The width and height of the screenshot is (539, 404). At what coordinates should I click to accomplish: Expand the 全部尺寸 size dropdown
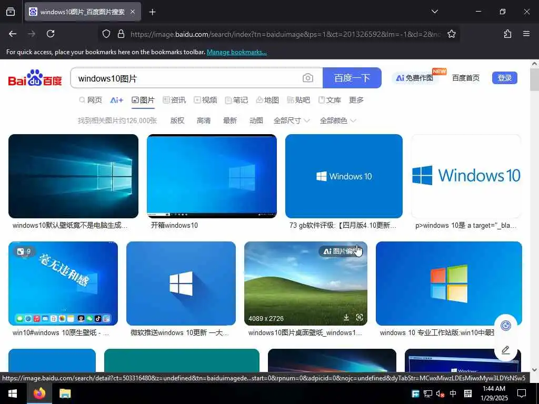tap(292, 120)
